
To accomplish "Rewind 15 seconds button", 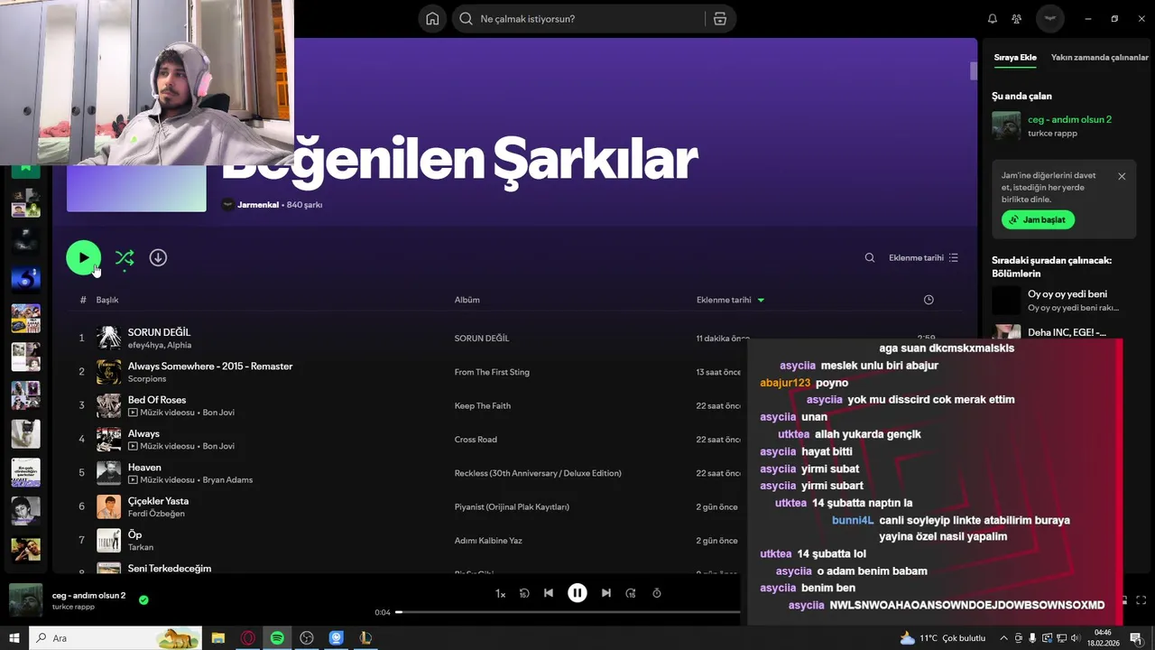I will (x=524, y=593).
